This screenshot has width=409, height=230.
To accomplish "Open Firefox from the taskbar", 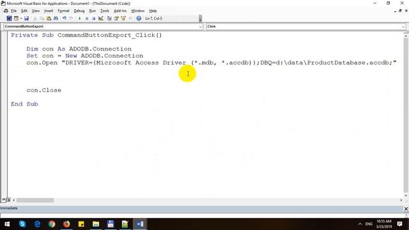I will tap(66, 224).
